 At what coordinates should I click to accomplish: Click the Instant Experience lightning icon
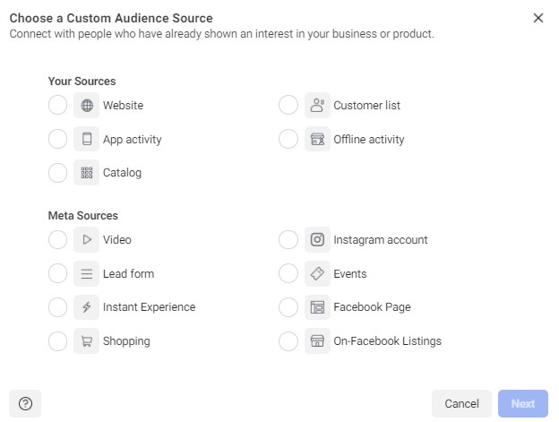87,307
